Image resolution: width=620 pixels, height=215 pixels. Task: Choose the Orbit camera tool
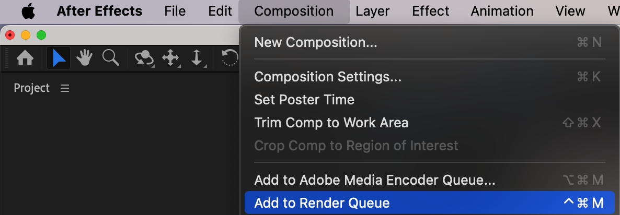coord(144,58)
